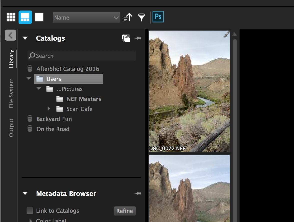The width and height of the screenshot is (294, 222).
Task: Select the DSC_0072.NEF thumbnail
Action: click(189, 91)
